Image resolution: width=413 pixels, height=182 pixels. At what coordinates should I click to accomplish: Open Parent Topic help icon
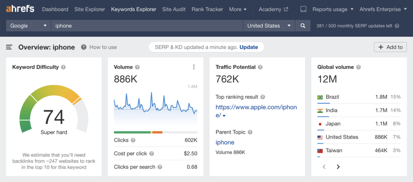(x=250, y=132)
